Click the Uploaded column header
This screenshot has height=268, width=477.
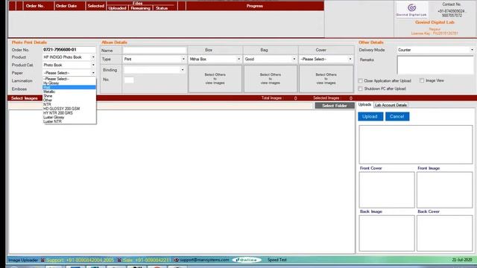tap(117, 8)
